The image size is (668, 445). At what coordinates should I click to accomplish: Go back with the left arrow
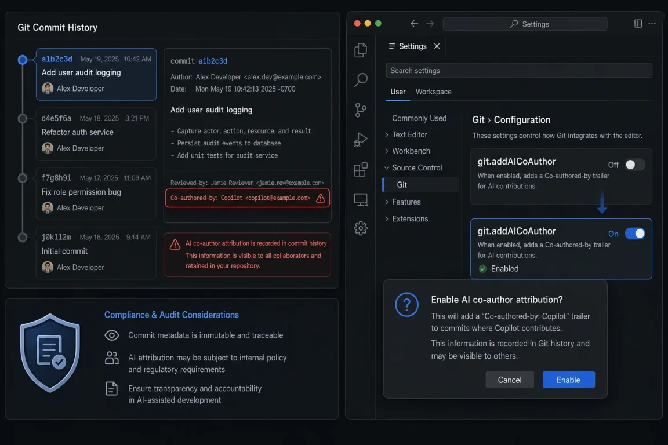pos(414,24)
